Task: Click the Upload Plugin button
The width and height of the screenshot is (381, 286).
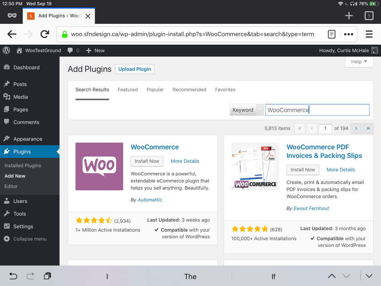Action: [135, 69]
